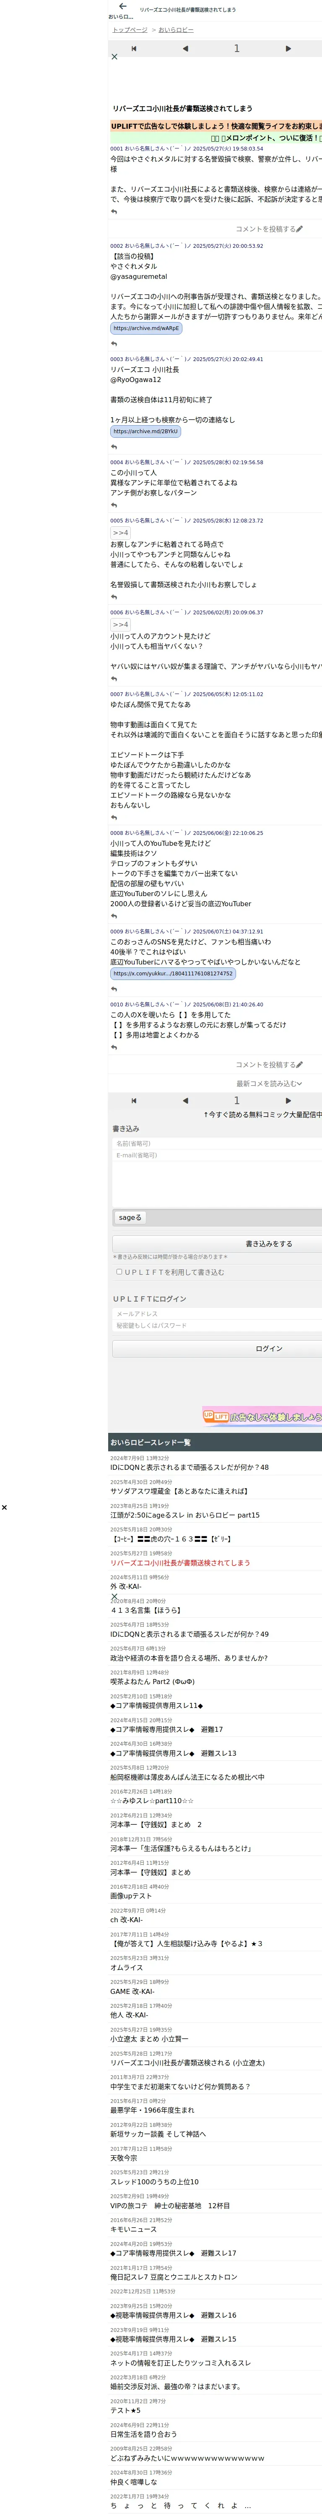Screen dimensions: 322x2516
Task: Open thread 江頭が2:50にageるスレ part15
Action: [x=184, y=1516]
